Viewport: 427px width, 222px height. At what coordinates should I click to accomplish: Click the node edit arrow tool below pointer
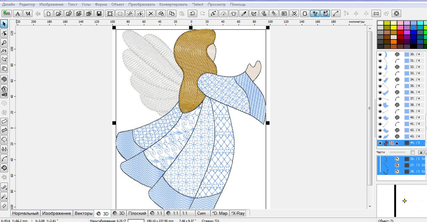(x=4, y=33)
